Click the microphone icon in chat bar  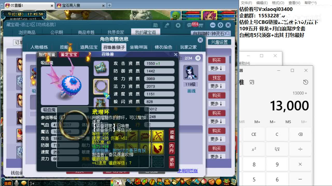point(16,183)
